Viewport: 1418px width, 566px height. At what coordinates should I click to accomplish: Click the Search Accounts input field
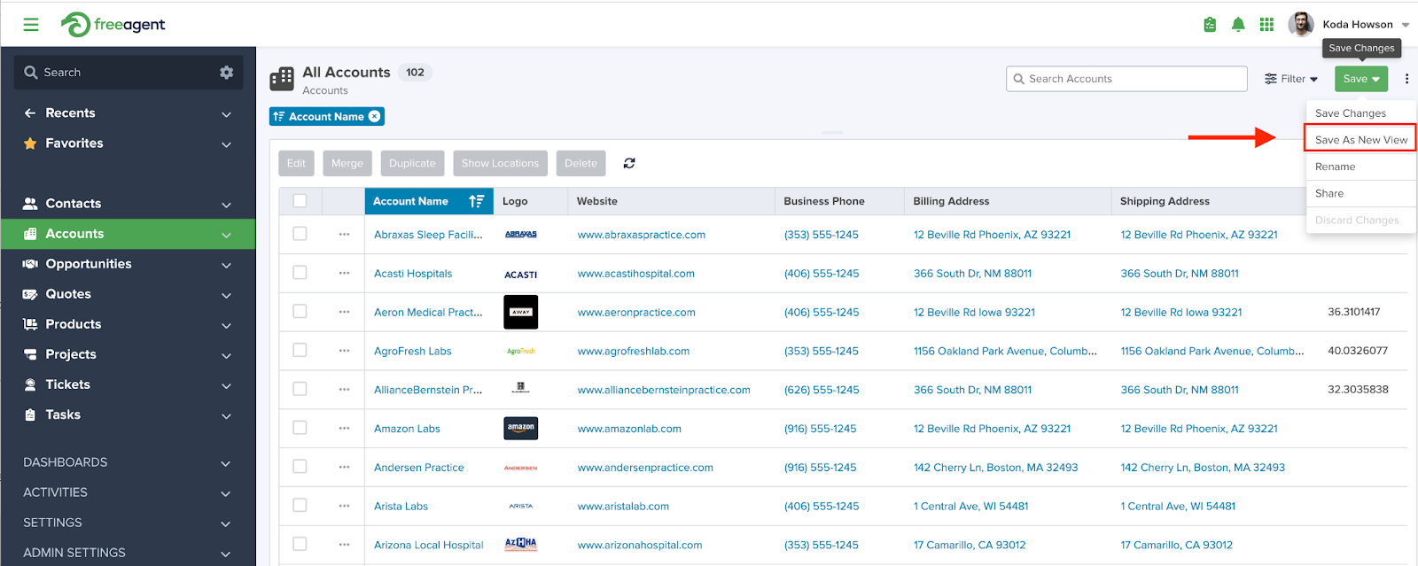point(1126,79)
